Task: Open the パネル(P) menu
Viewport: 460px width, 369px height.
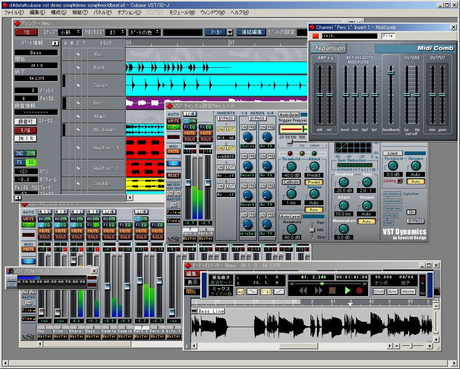Action: click(x=102, y=12)
